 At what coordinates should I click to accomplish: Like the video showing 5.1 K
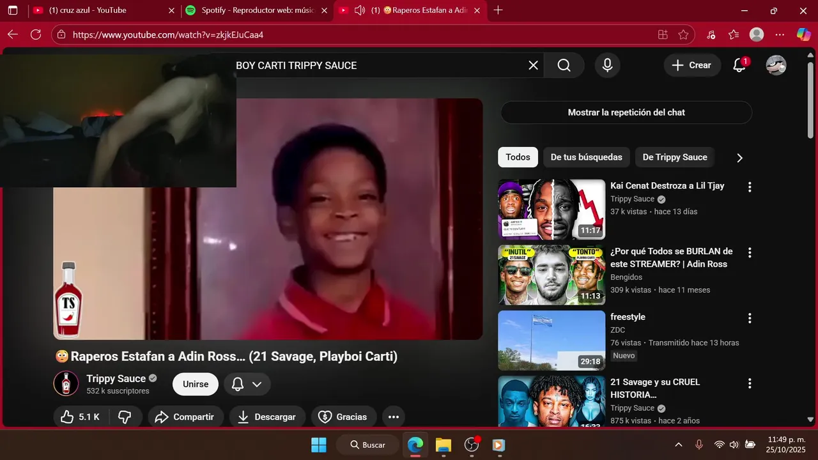coord(81,417)
